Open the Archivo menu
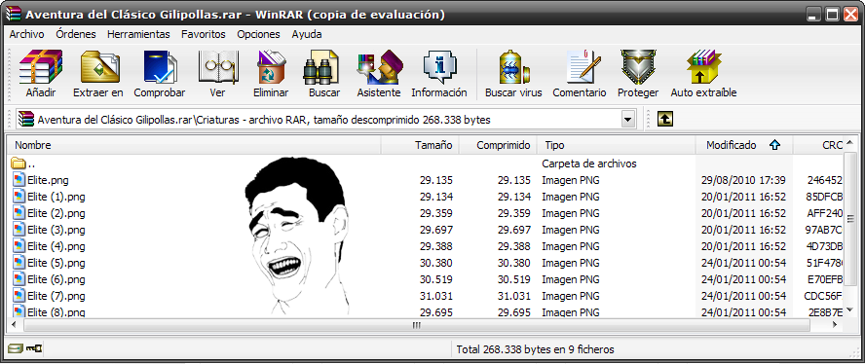The height and width of the screenshot is (364, 865). (x=26, y=34)
